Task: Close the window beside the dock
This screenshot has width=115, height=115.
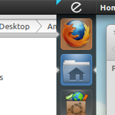Action: pyautogui.click(x=114, y=33)
